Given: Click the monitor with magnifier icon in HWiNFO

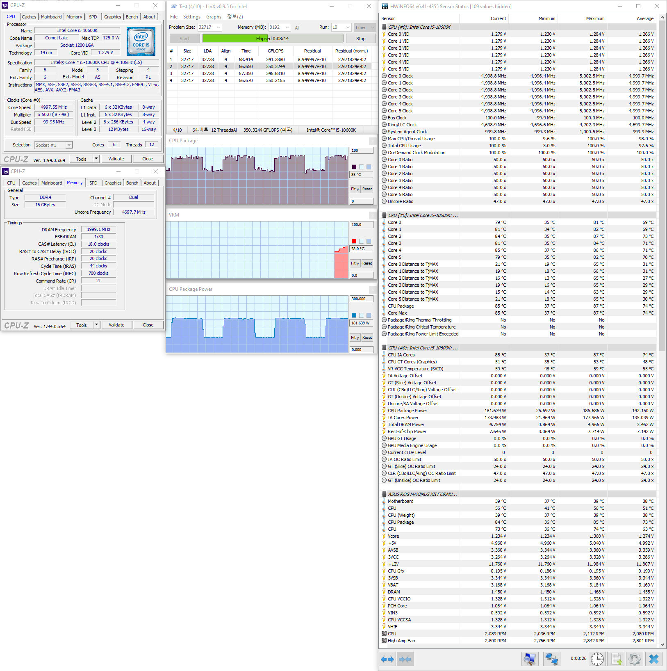Looking at the screenshot, I should tap(530, 659).
